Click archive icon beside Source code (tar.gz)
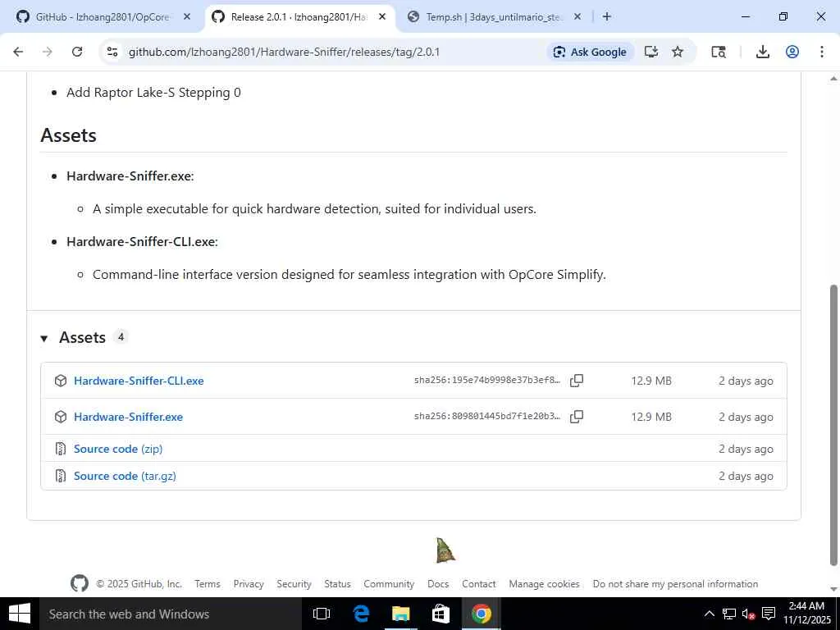840x630 pixels. [x=61, y=476]
